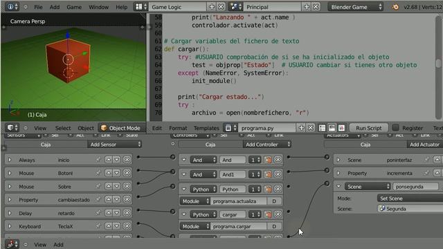Change Set Scene mode dropdown
The width and height of the screenshot is (443, 249).
pos(410,199)
